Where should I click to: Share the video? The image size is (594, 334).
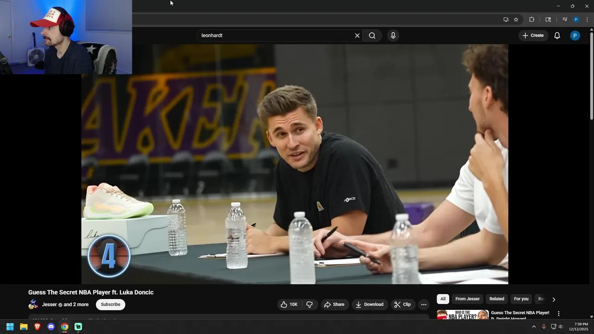pos(334,305)
